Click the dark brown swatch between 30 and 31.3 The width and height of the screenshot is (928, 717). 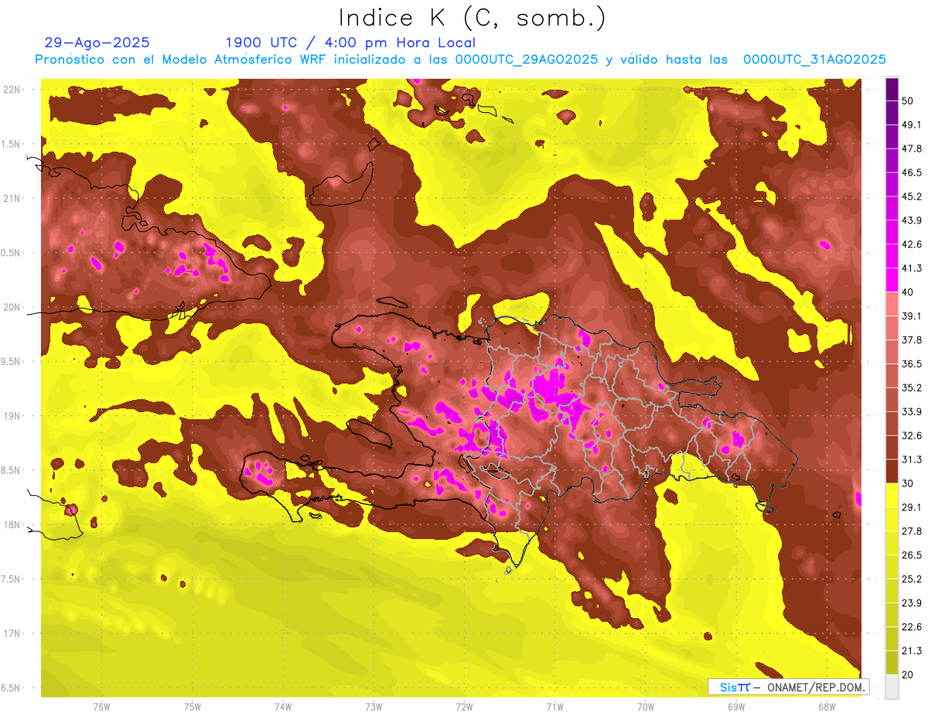tap(892, 471)
